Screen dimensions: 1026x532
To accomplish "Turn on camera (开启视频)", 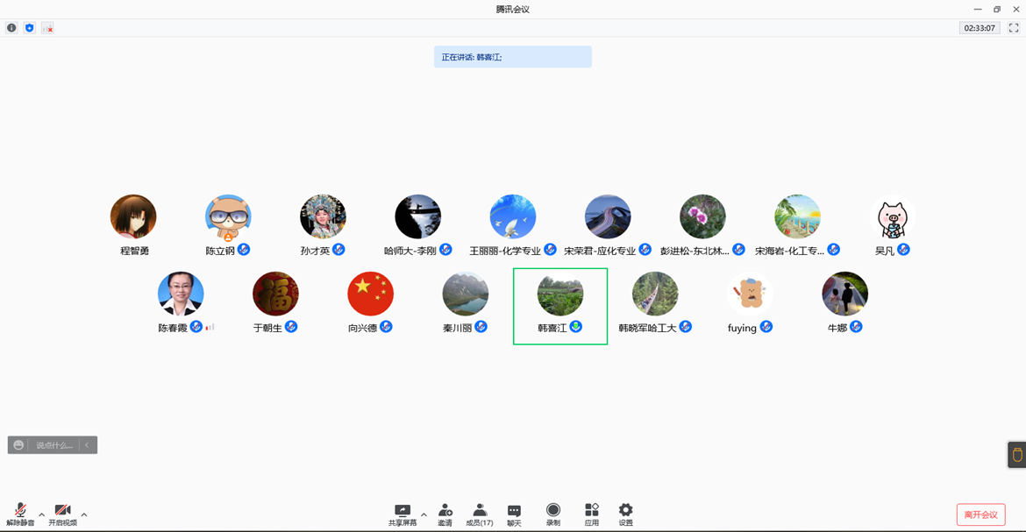I will click(x=62, y=514).
